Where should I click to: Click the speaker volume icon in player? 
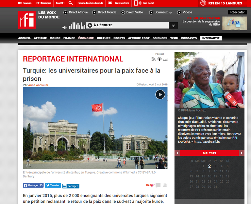(64, 28)
